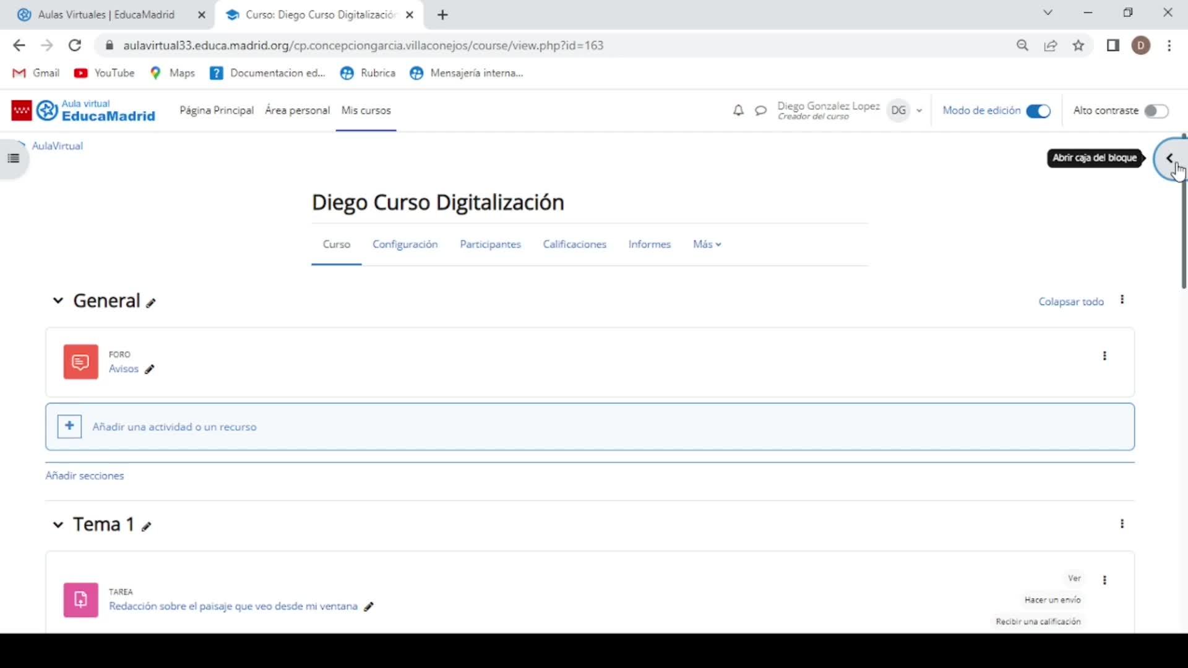1188x668 pixels.
Task: Open the block drawer arrow button
Action: [x=1169, y=158]
